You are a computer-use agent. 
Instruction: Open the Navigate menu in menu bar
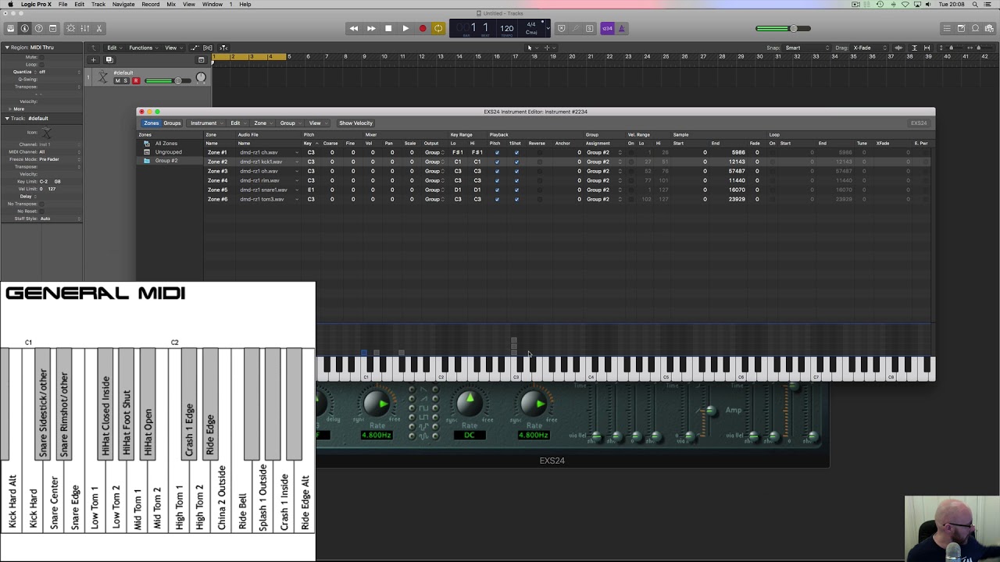pyautogui.click(x=123, y=5)
